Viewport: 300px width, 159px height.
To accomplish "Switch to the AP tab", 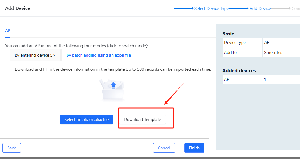I will (x=8, y=31).
